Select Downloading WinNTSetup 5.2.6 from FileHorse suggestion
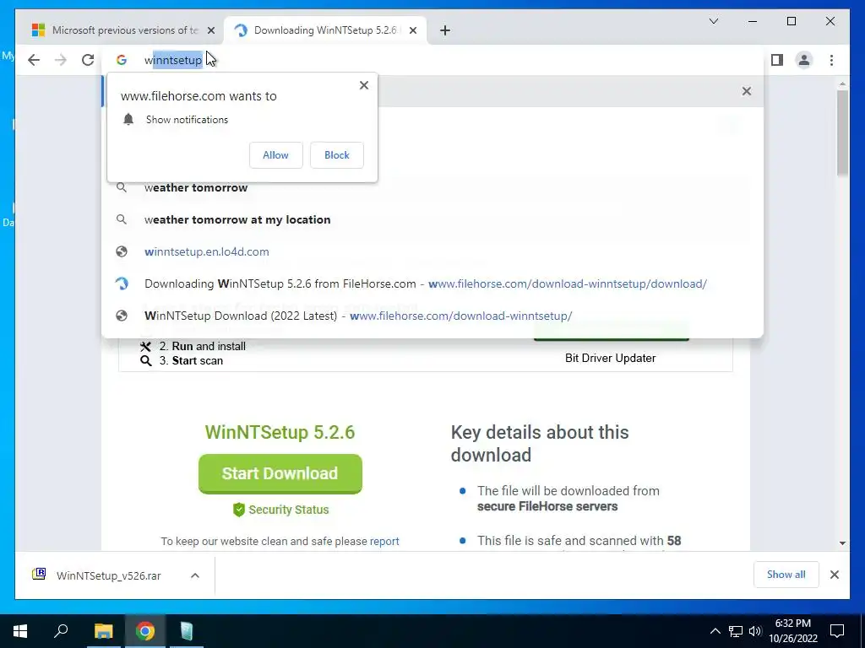The image size is (865, 648). [432, 283]
